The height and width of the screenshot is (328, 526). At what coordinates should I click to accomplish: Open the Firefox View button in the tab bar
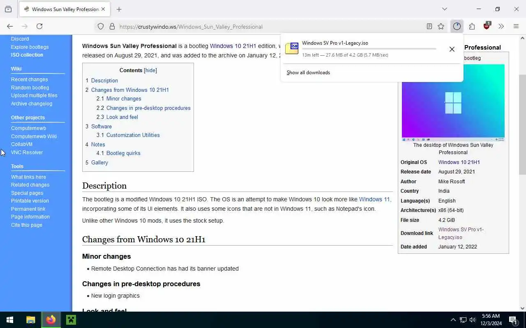pyautogui.click(x=8, y=9)
